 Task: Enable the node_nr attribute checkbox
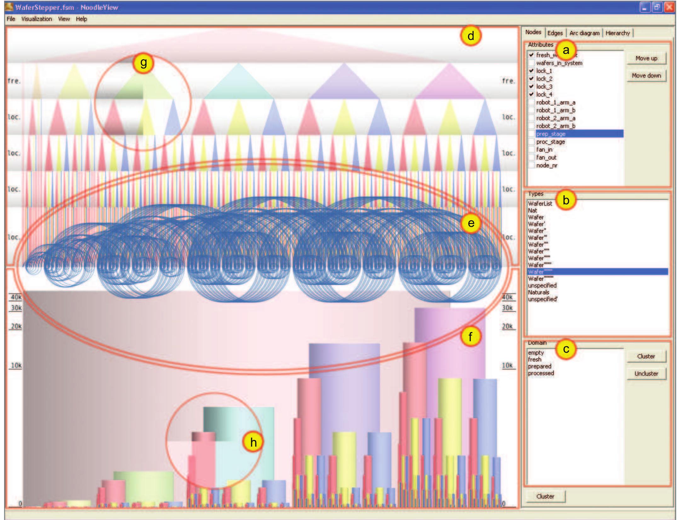(532, 165)
